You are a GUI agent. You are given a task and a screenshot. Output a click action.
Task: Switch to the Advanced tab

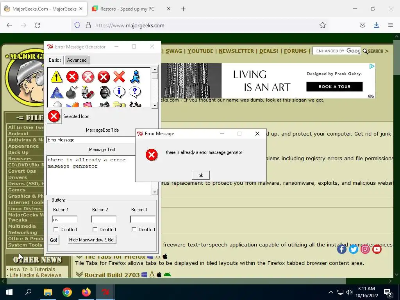point(77,60)
